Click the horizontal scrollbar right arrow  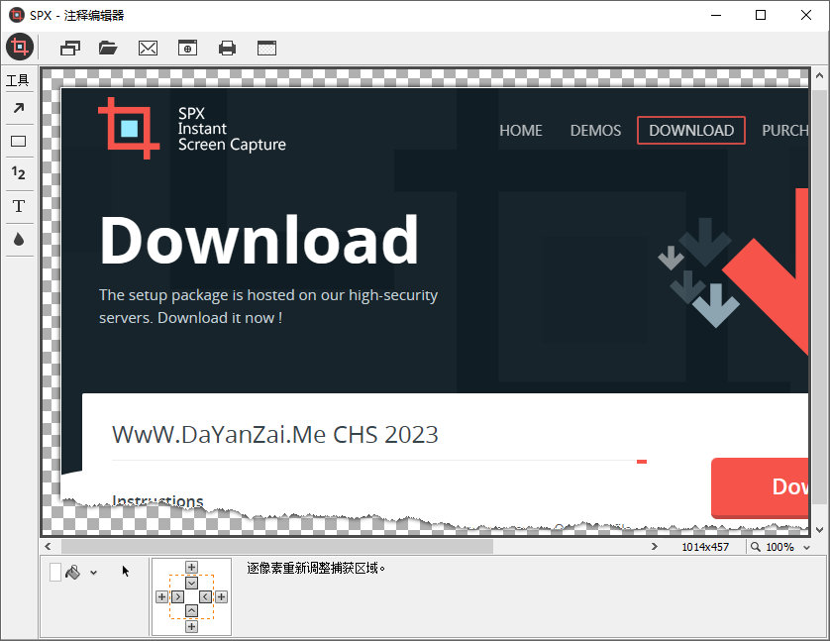point(655,547)
